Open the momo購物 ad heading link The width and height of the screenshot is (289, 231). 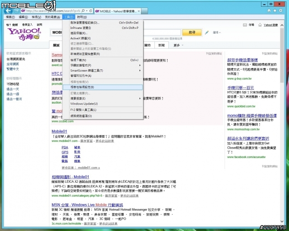252,116
